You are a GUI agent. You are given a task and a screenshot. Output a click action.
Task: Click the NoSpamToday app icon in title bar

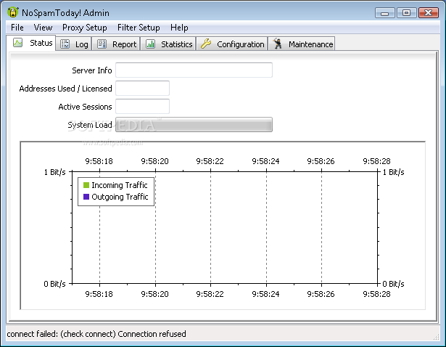tap(12, 12)
